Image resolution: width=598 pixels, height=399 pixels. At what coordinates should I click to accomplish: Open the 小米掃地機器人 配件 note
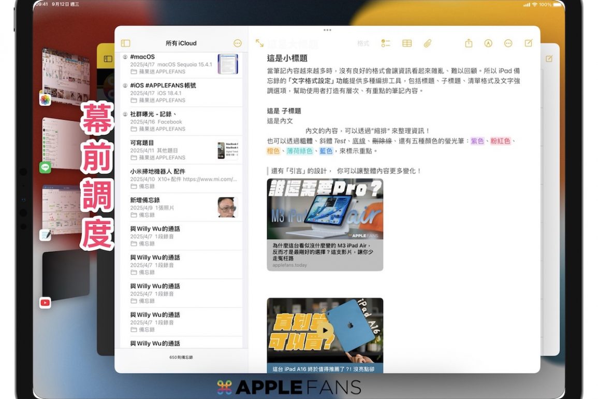[181, 178]
